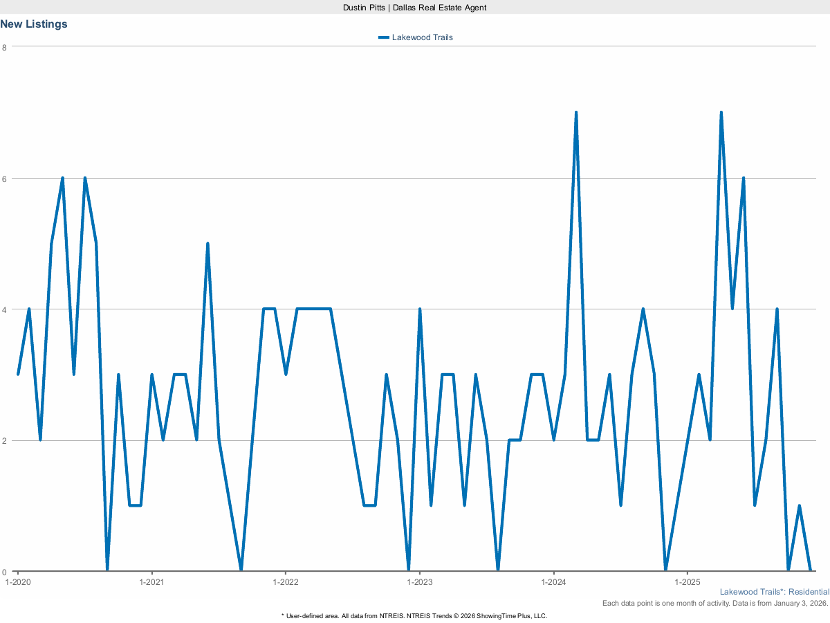The width and height of the screenshot is (830, 623).
Task: Select the 1-2023 x-axis label
Action: 419,581
